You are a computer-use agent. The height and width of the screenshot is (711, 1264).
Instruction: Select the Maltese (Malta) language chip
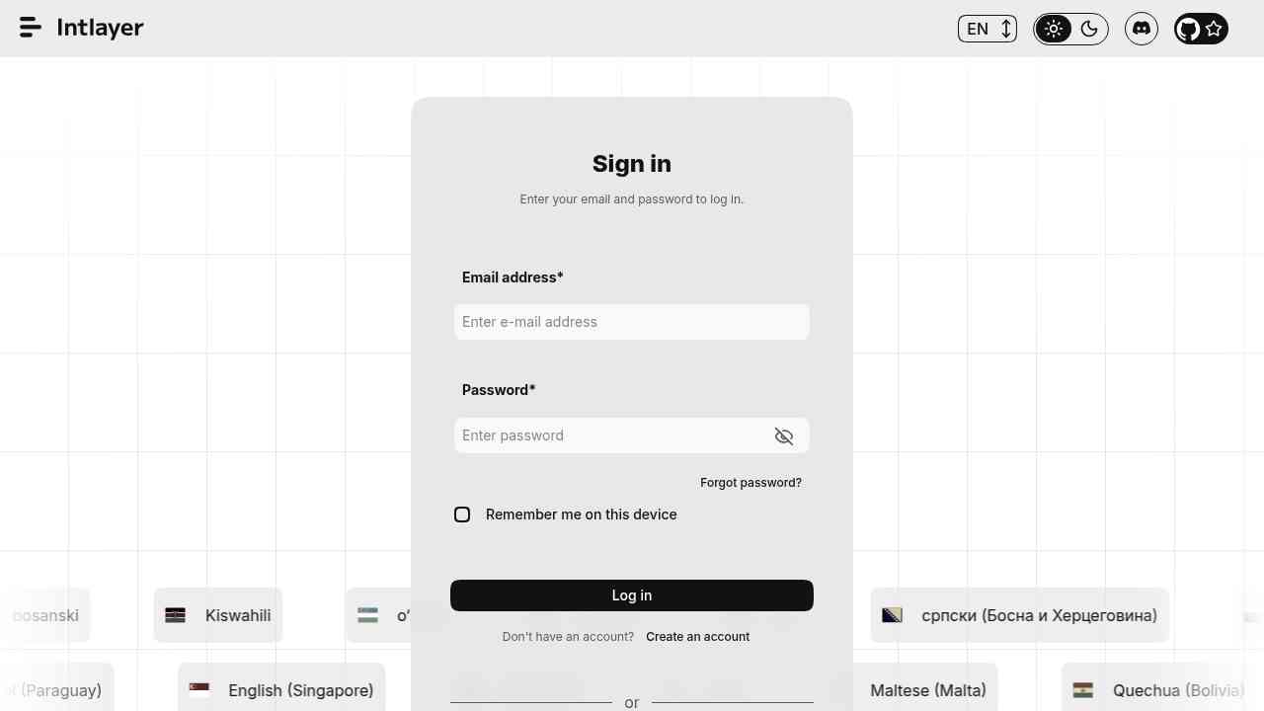pos(927,690)
